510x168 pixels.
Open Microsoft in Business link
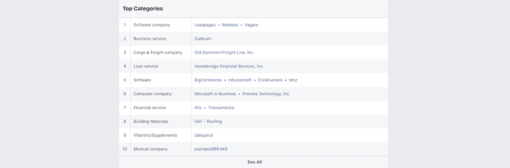215,94
